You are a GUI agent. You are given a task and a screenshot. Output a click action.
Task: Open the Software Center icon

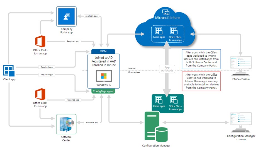click(x=66, y=124)
